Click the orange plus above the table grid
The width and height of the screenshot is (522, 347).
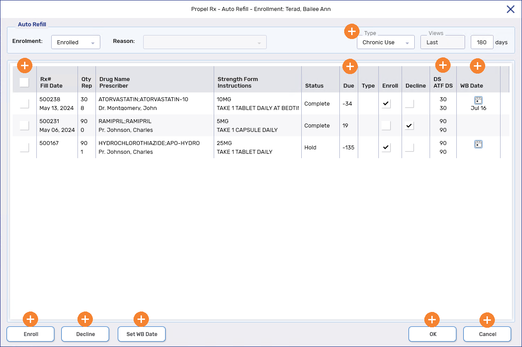tap(25, 65)
